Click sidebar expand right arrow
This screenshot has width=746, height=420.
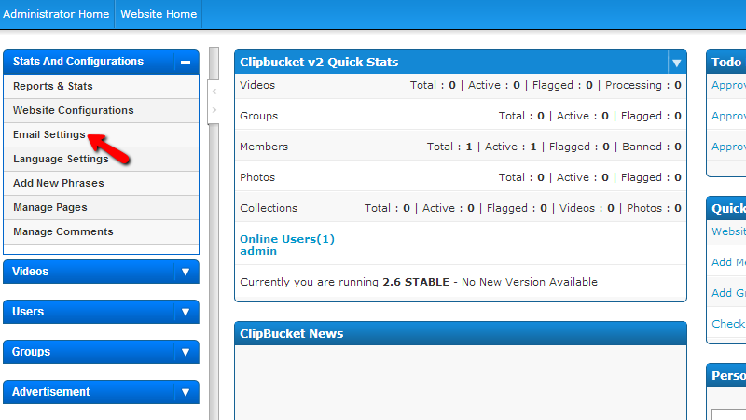point(214,110)
